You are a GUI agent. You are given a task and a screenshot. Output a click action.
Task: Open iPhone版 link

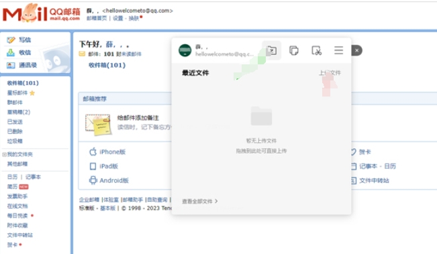click(x=113, y=152)
